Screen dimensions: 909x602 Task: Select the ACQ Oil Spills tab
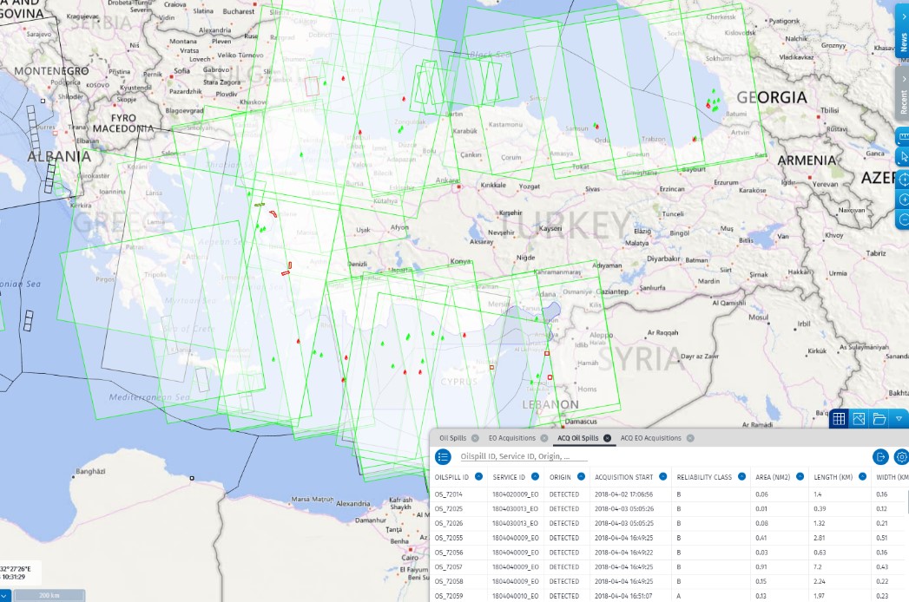click(x=577, y=438)
